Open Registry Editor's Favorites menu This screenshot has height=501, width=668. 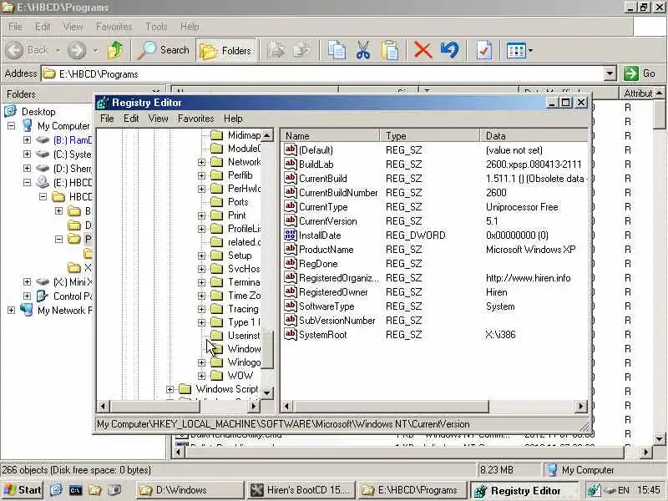tap(195, 119)
